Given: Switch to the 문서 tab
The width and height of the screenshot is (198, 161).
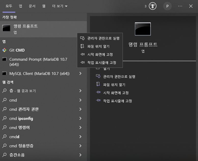Looking at the screenshot, I should [x=32, y=6].
